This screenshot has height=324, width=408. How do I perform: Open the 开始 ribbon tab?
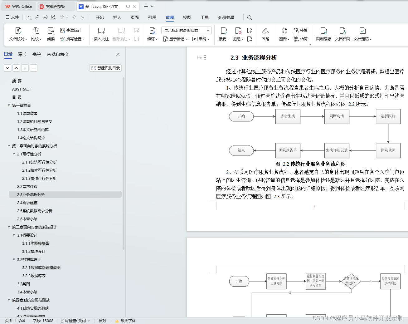pos(100,17)
